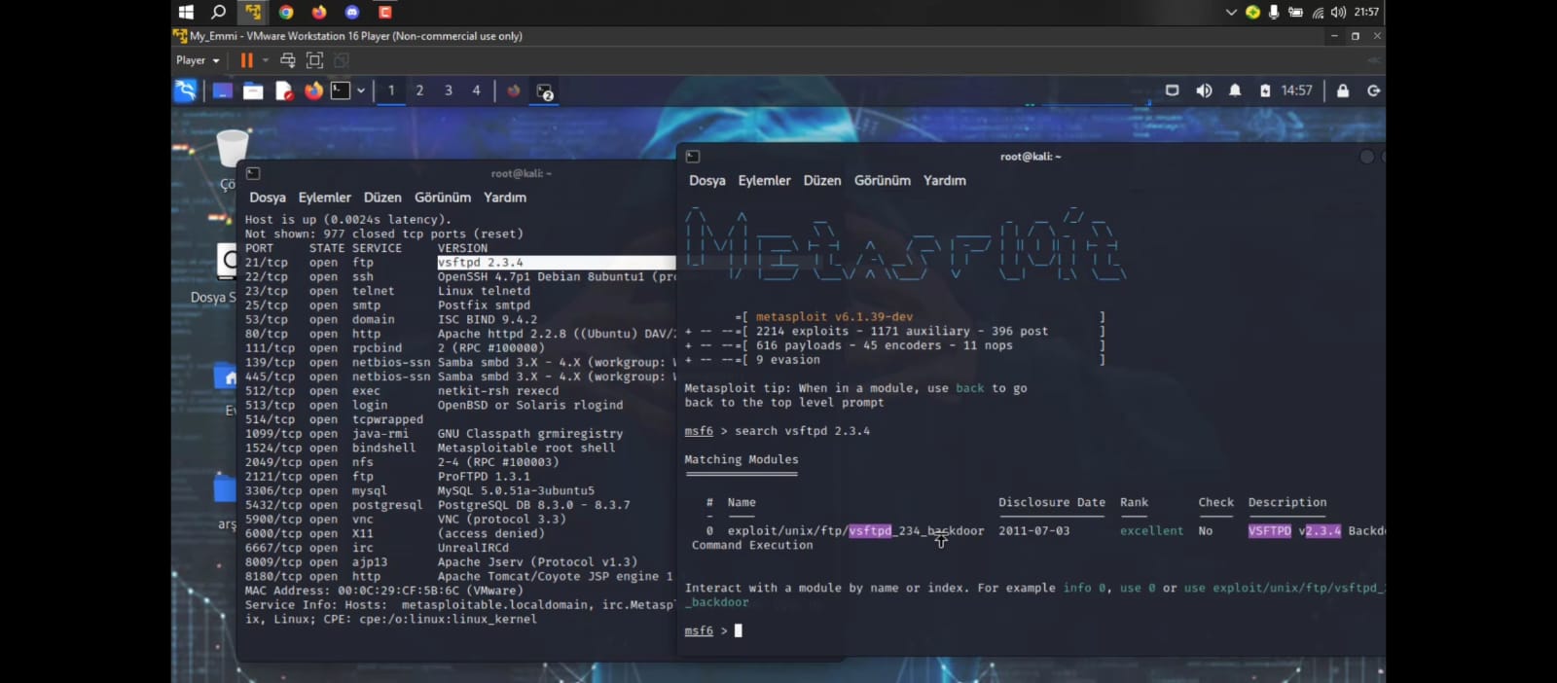Click the 'ProFTPD 1.3.1' version text
The image size is (1557, 683).
pyautogui.click(x=484, y=477)
